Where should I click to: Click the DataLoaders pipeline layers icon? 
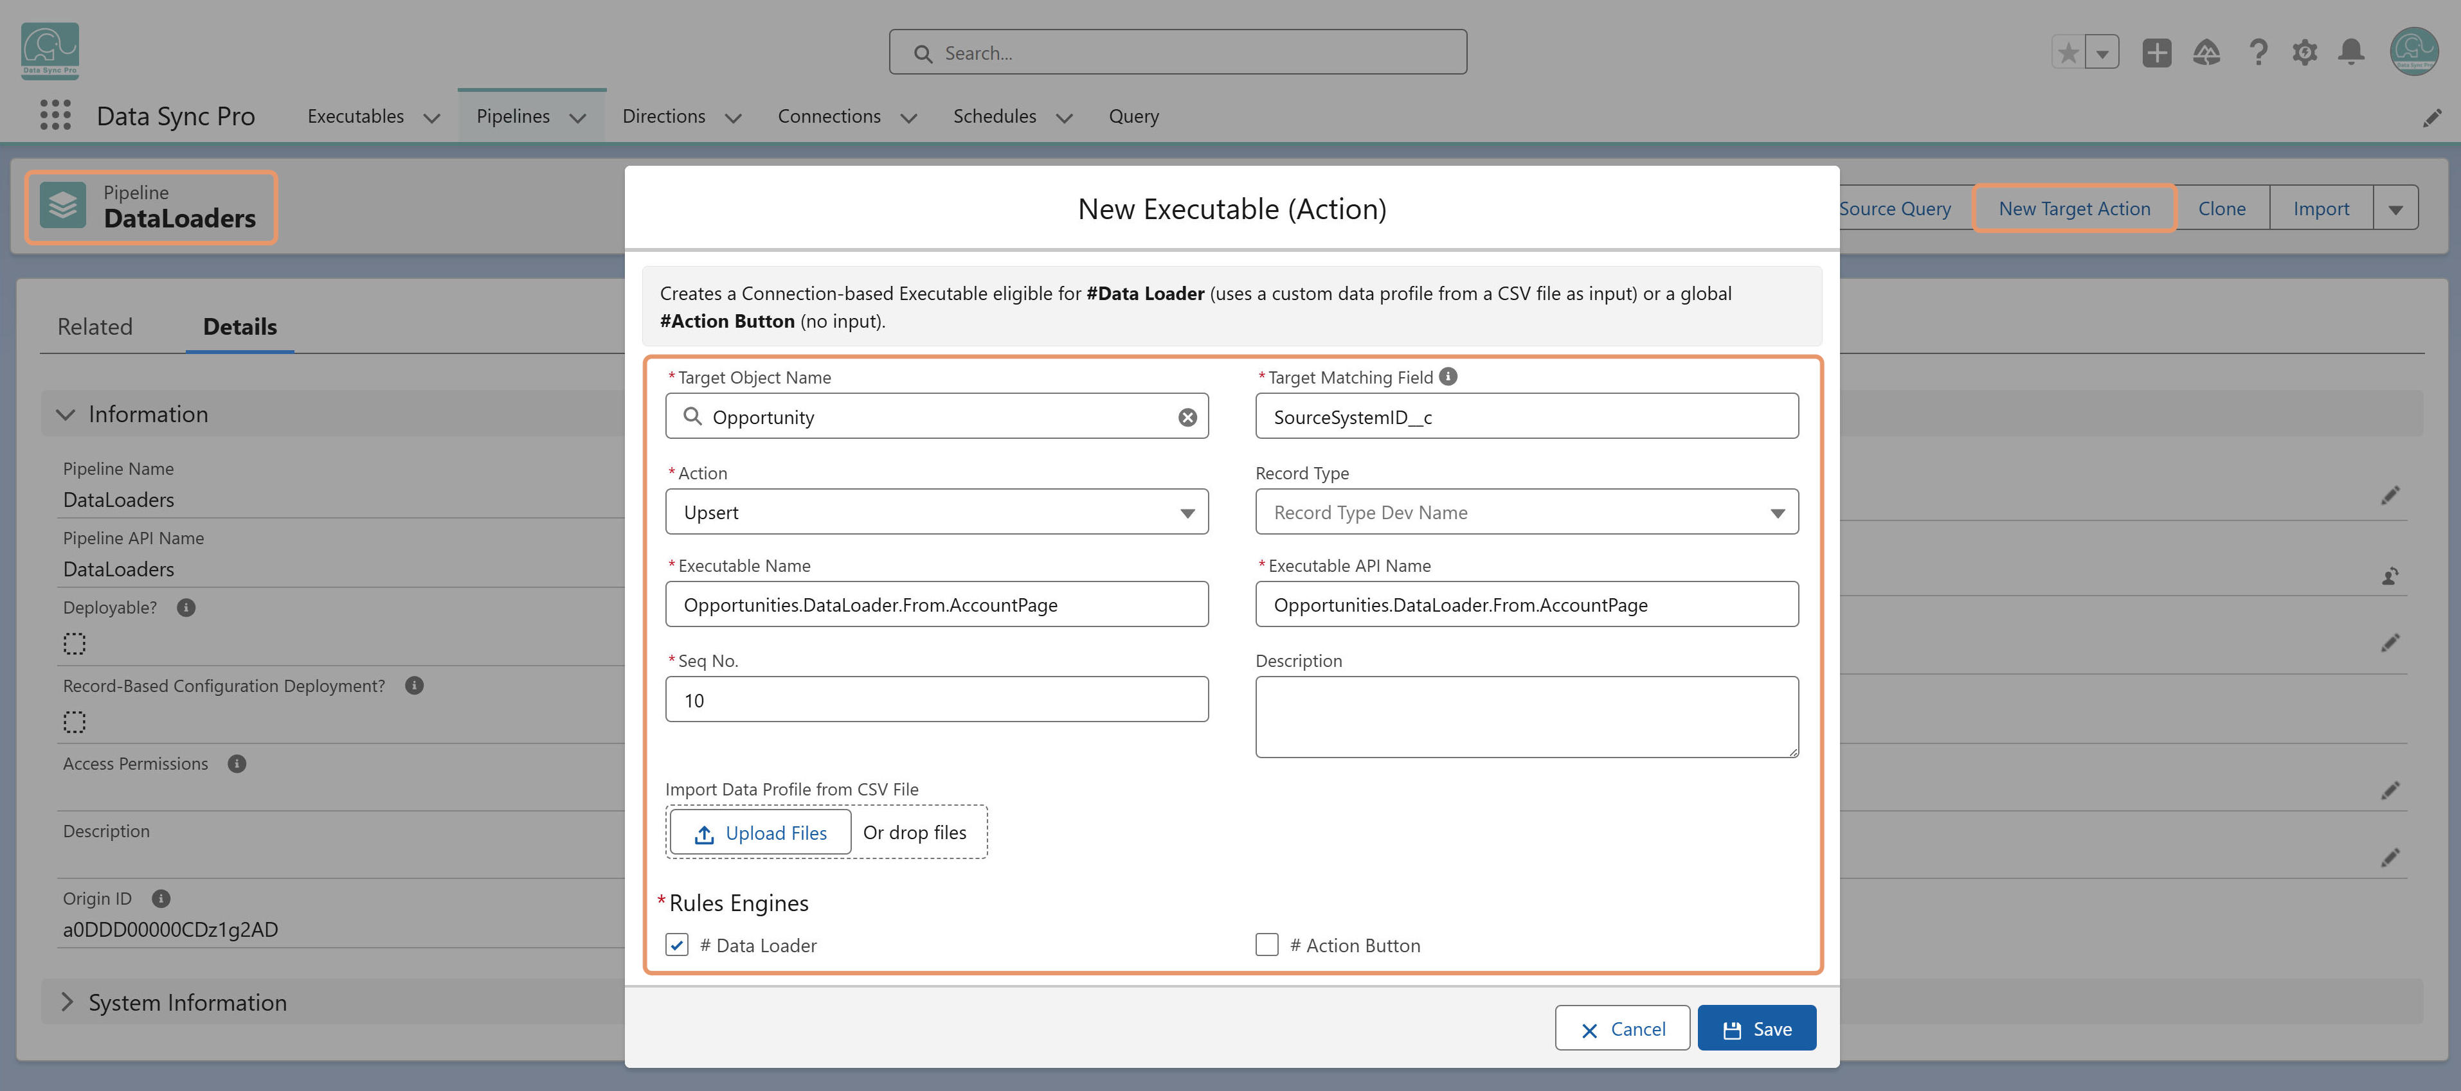[63, 205]
